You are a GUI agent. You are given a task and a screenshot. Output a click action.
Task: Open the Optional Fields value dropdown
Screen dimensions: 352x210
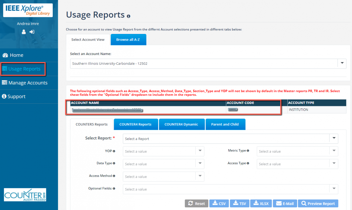tap(231, 189)
